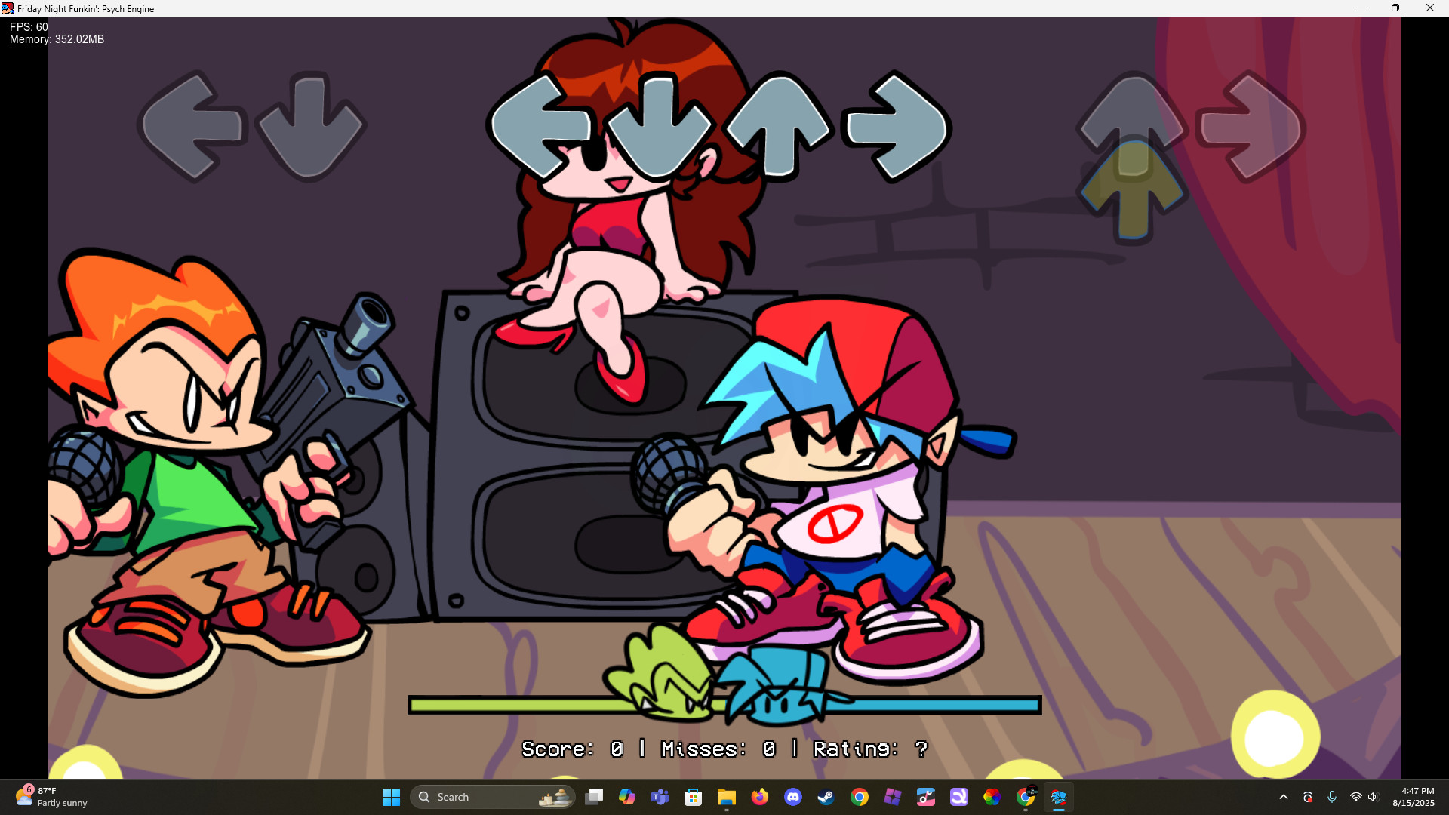
Task: Click the blue side of health bar
Action: coord(934,705)
